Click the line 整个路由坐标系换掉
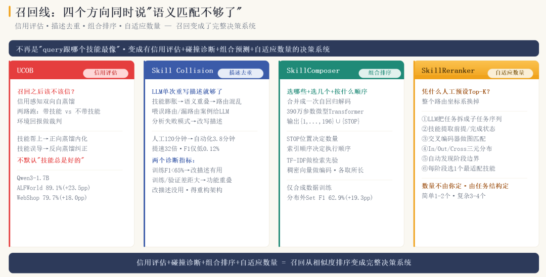The image size is (546, 277). (x=450, y=101)
